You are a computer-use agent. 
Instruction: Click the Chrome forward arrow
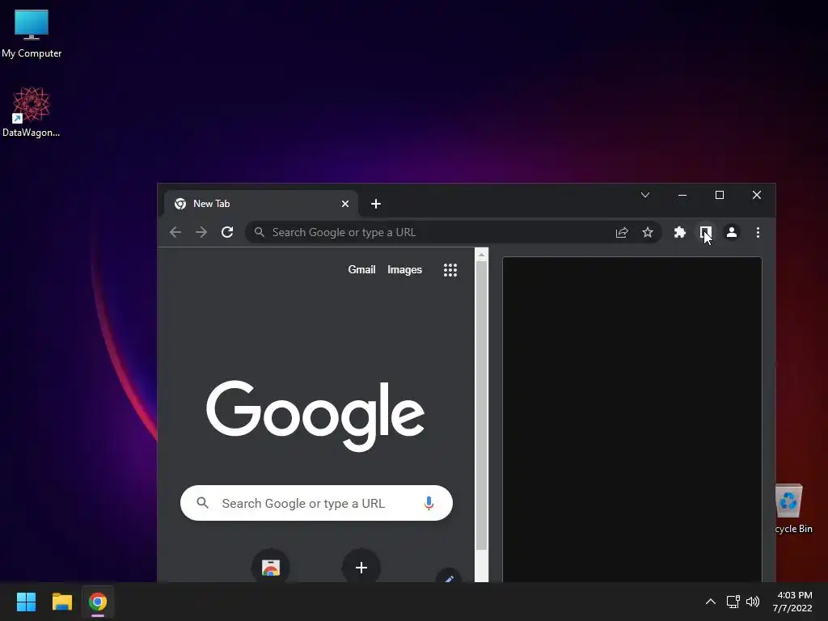click(x=201, y=232)
